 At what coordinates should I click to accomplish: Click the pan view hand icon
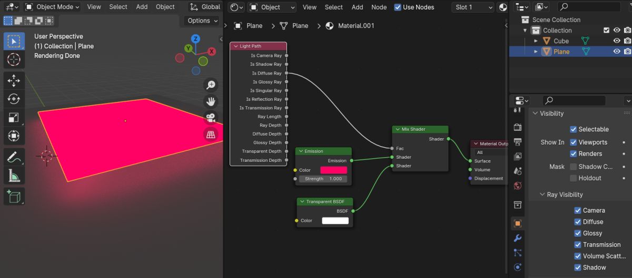coord(211,101)
